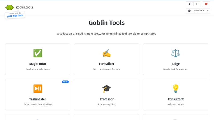
Task: Open the Automatic language dropdown
Action: tap(198, 11)
